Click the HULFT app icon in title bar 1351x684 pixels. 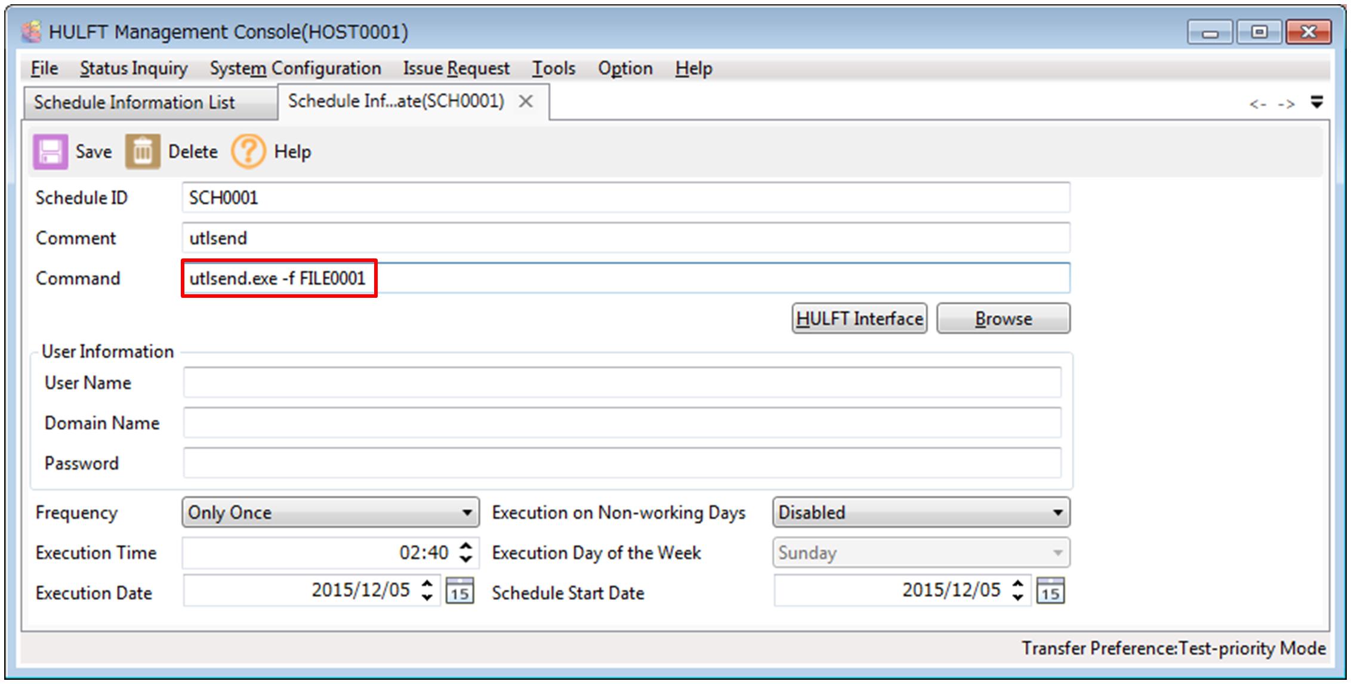pyautogui.click(x=31, y=32)
